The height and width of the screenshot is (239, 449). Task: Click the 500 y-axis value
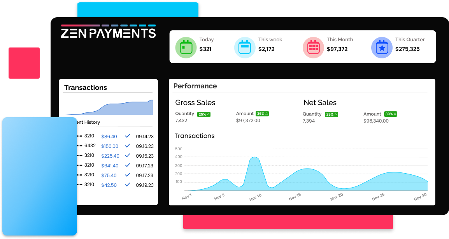[179, 149]
